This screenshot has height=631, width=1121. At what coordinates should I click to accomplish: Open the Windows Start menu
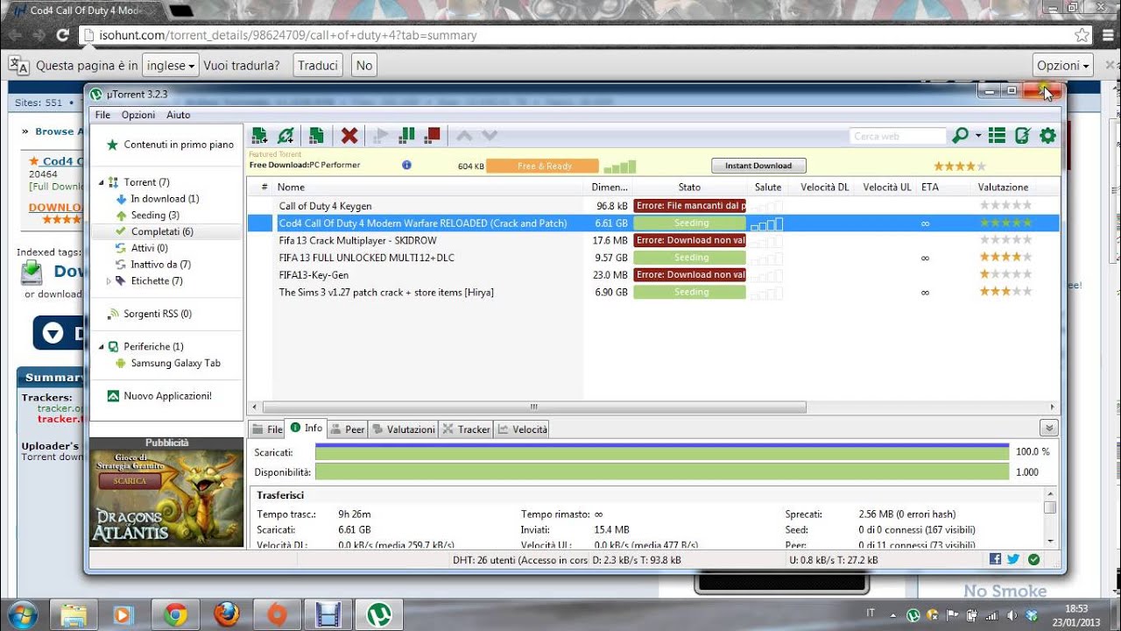(x=22, y=613)
